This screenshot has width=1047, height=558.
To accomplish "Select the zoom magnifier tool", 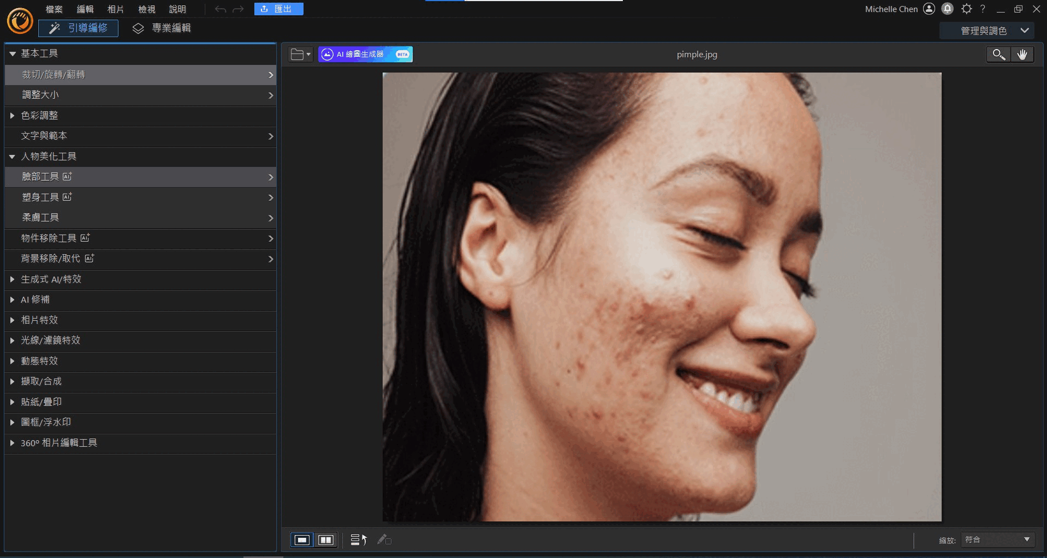I will pos(998,55).
